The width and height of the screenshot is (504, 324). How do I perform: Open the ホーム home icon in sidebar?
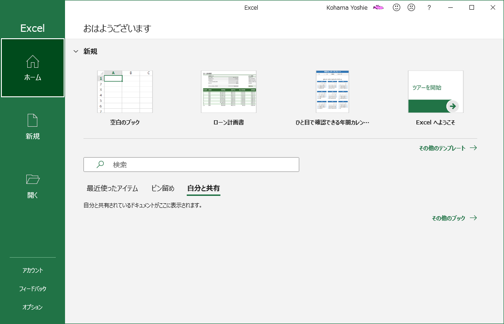(32, 62)
